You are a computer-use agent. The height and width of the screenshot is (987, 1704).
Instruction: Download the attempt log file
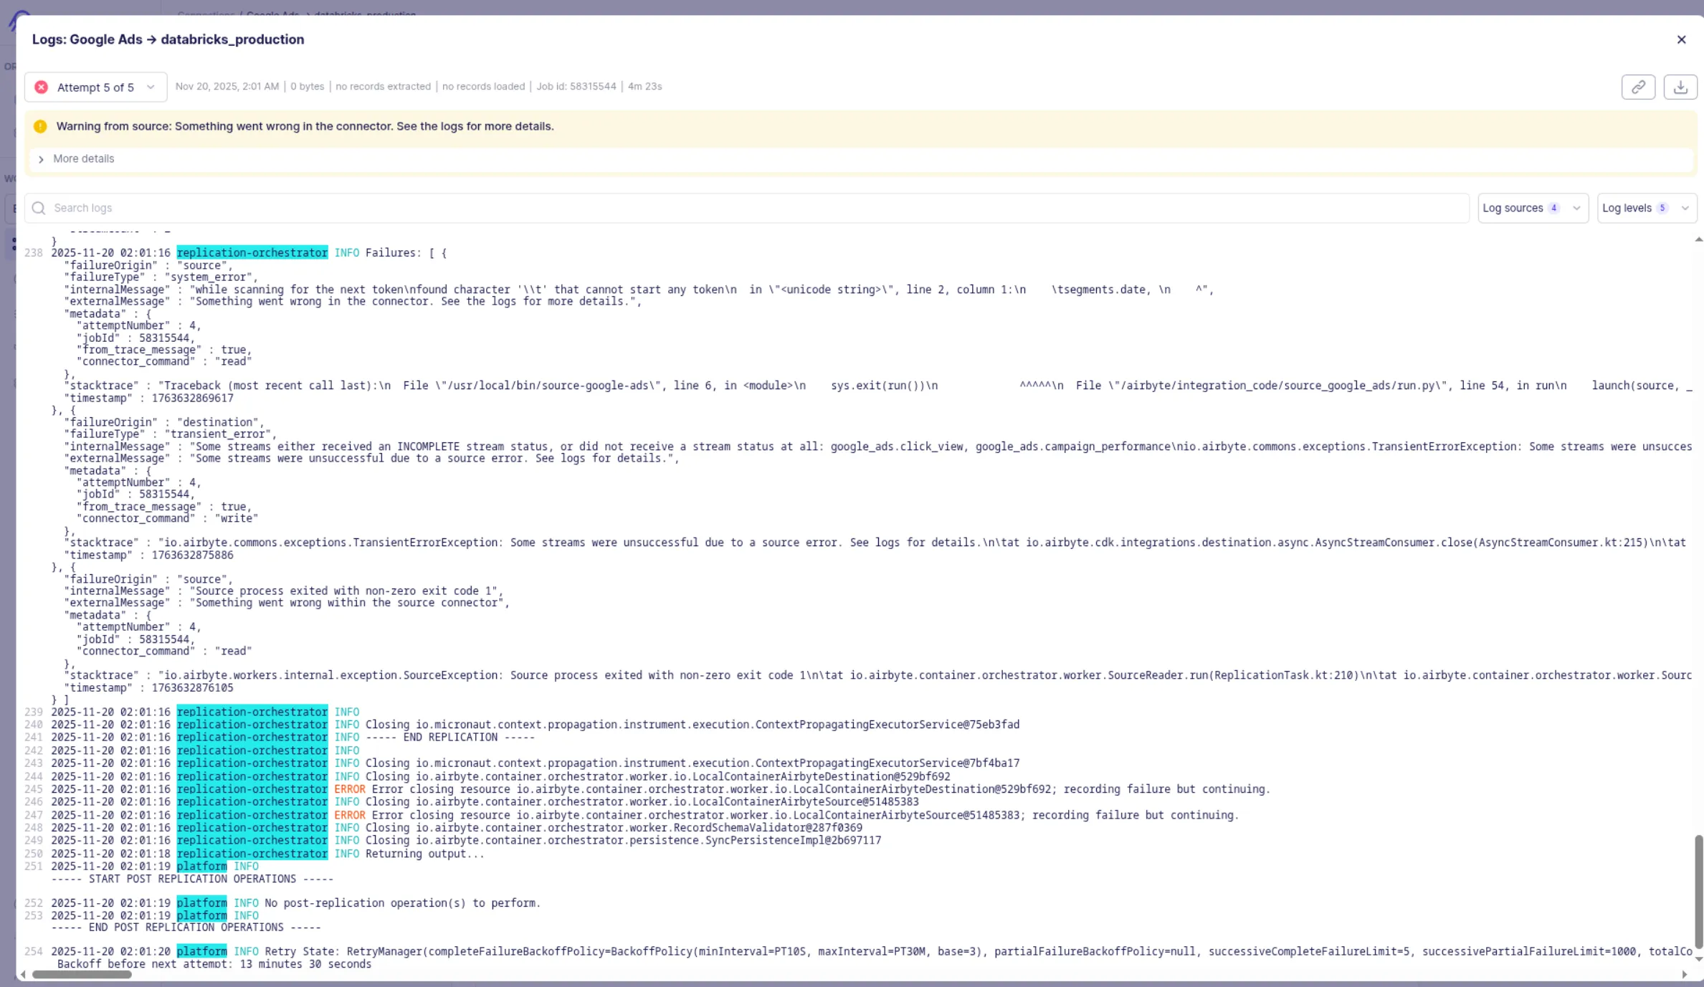[1681, 87]
